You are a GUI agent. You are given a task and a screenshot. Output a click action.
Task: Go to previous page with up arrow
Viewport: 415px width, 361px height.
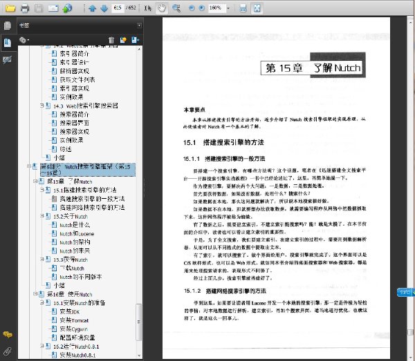[x=93, y=8]
